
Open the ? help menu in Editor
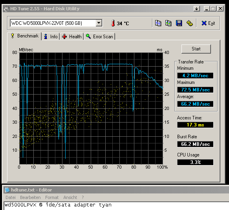tap(83, 197)
